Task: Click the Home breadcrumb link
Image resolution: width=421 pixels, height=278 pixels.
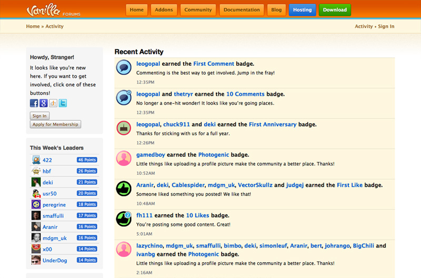Action: coord(33,26)
